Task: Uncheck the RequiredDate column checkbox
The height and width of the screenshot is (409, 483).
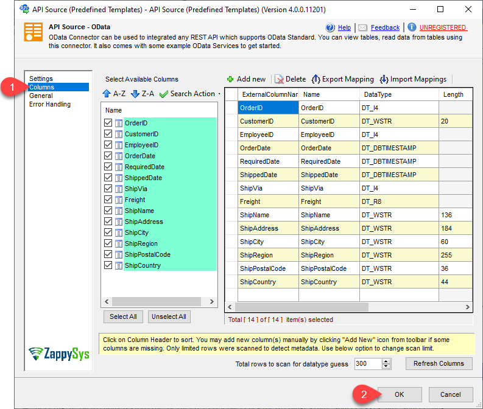Action: 108,167
